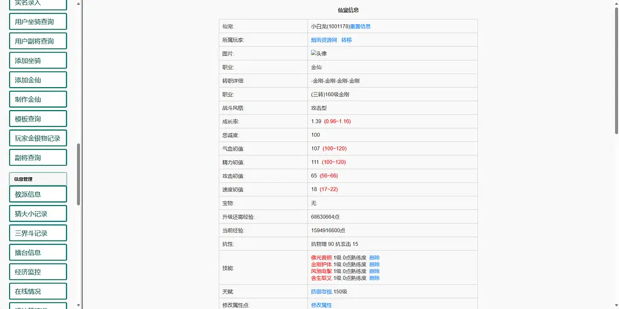Click the red range (56~66)
This screenshot has height=309, width=619.
pyautogui.click(x=329, y=175)
